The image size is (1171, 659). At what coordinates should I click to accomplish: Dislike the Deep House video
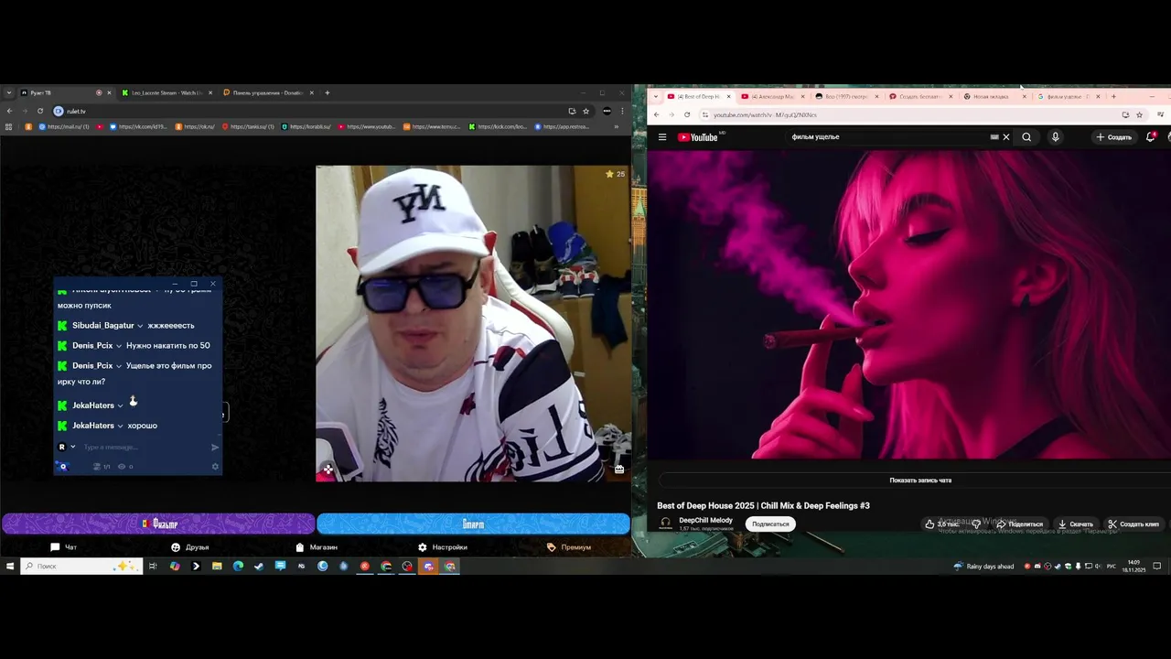click(977, 524)
